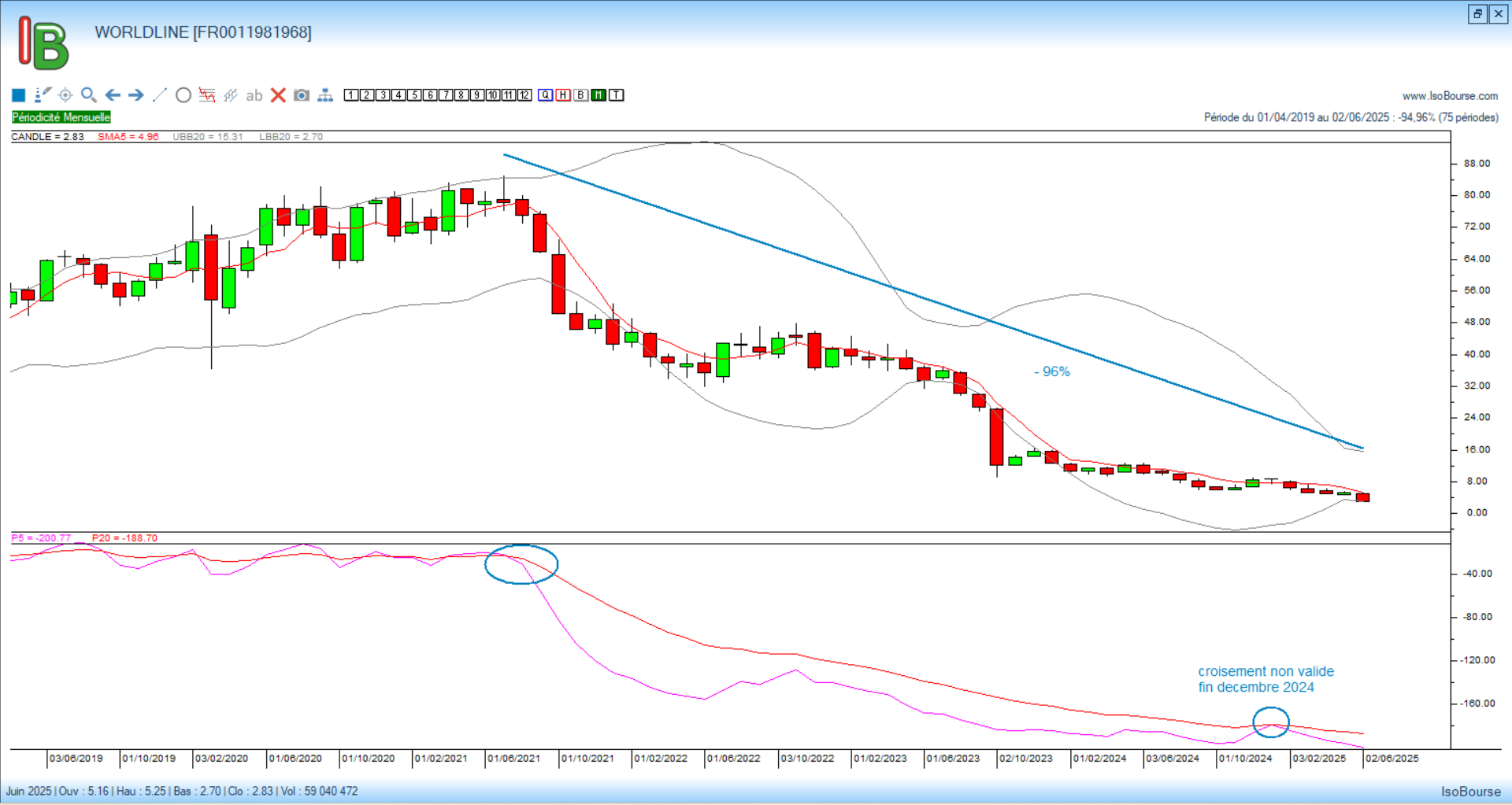1512x805 pixels.
Task: Click the CANDLE = 2.83 legend
Action: click(x=47, y=137)
